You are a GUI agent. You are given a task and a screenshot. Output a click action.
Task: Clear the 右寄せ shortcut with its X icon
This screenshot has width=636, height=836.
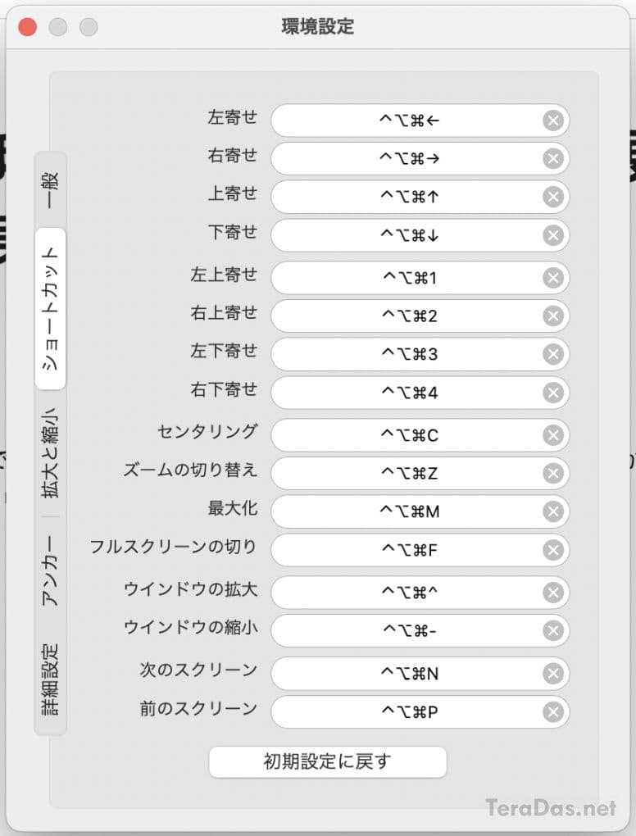[x=553, y=159]
